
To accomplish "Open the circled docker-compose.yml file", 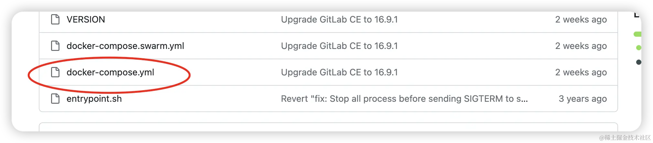I will [x=110, y=72].
